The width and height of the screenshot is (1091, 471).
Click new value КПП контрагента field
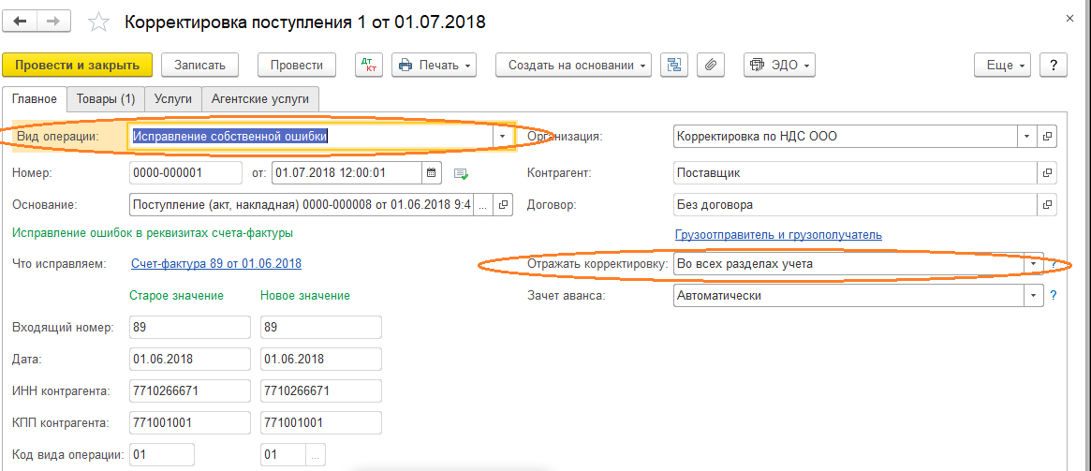(321, 422)
